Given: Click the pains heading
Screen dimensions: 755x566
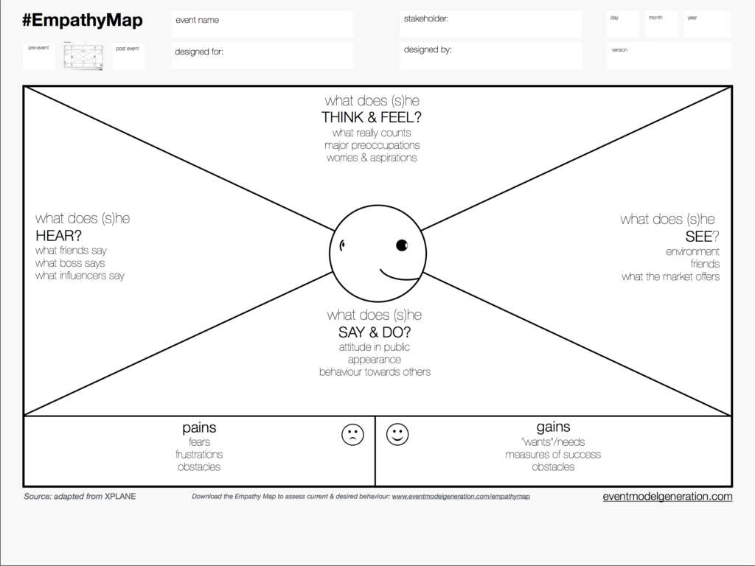Looking at the screenshot, I should point(199,427).
